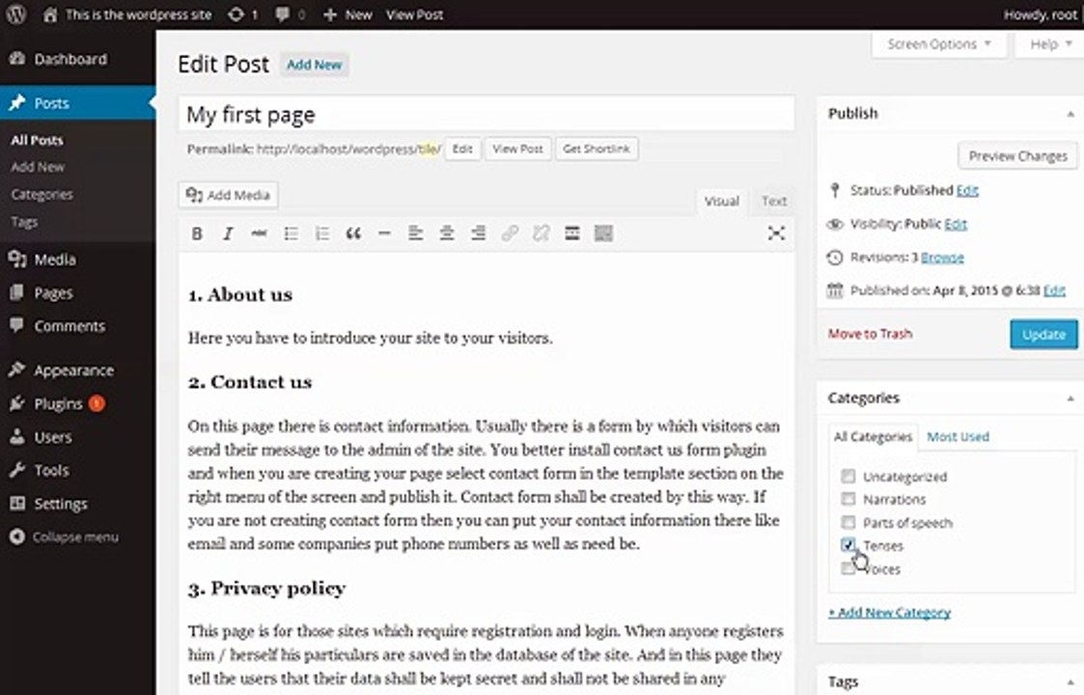Click the WordPress logo icon
This screenshot has height=695, width=1084.
tap(15, 14)
